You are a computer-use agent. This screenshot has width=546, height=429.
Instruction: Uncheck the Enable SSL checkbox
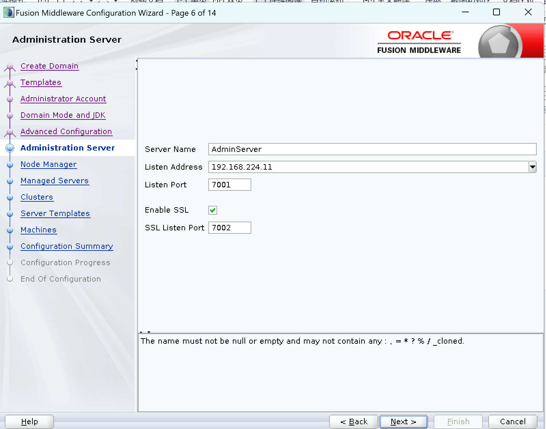(x=213, y=210)
